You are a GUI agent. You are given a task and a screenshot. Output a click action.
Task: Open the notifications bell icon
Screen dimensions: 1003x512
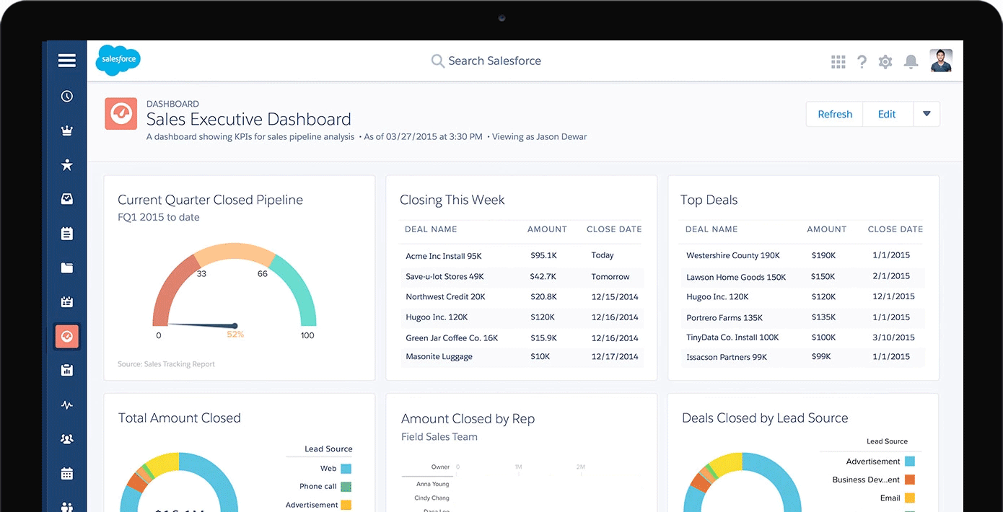pyautogui.click(x=911, y=62)
